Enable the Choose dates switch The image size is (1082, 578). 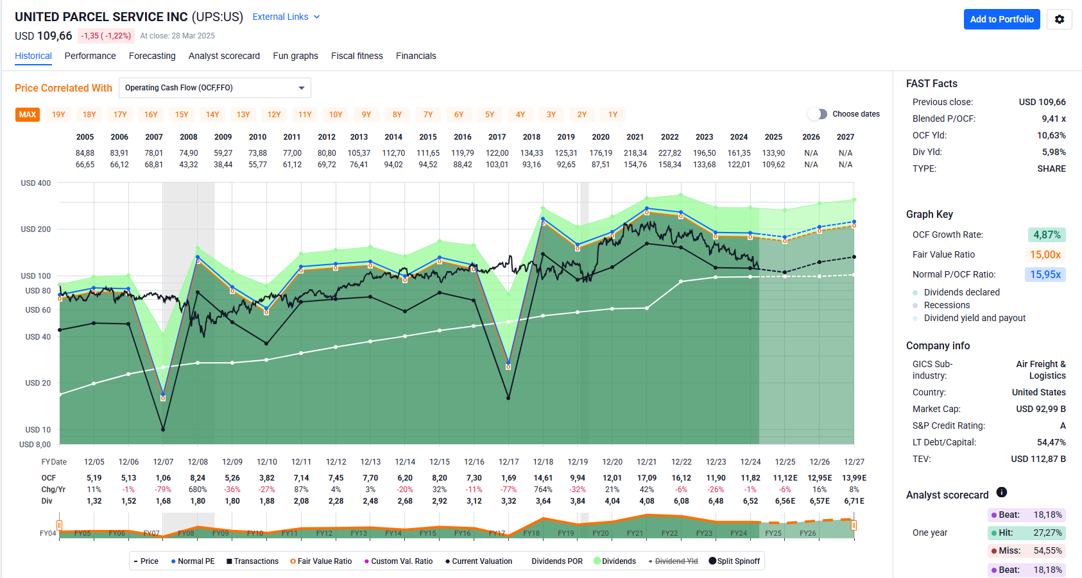(818, 114)
